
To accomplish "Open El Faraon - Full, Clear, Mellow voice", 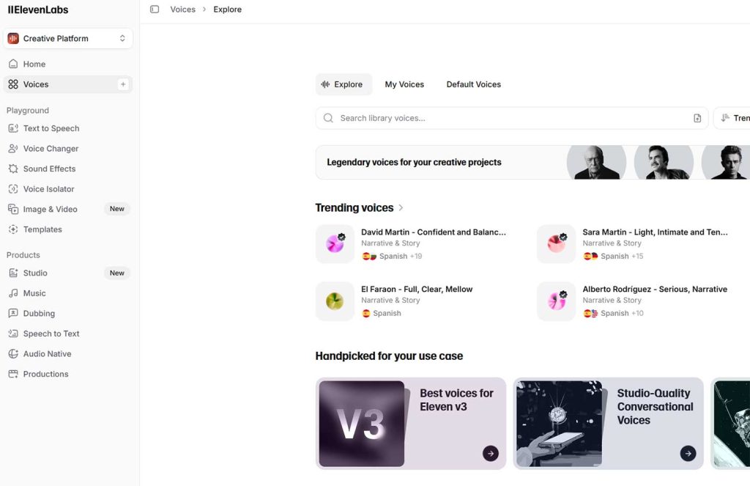I will click(x=417, y=290).
